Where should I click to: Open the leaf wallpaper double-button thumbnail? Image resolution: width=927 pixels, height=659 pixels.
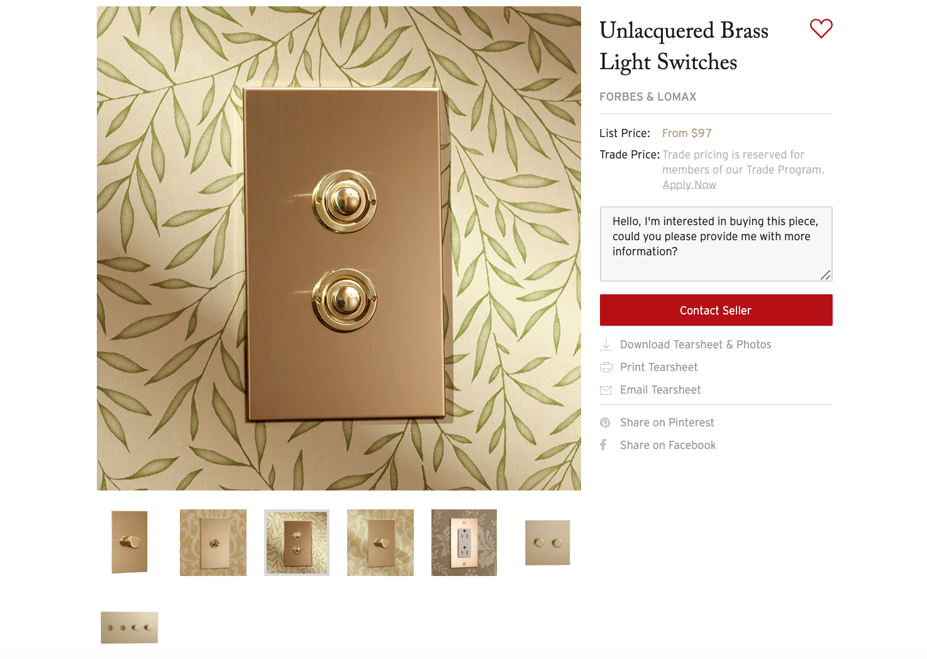[x=297, y=542]
